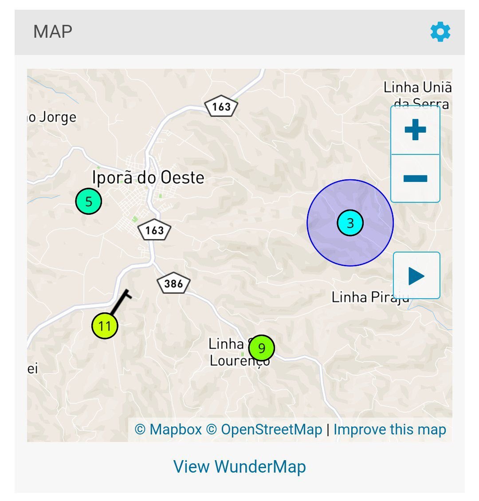Click the lower route 163 shield near town
The image size is (479, 501).
coord(154,230)
